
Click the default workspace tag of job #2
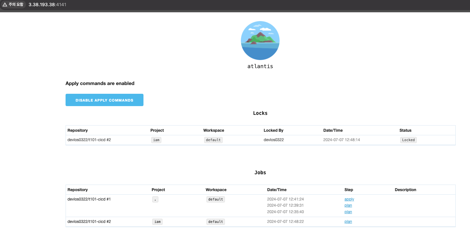pos(216,222)
